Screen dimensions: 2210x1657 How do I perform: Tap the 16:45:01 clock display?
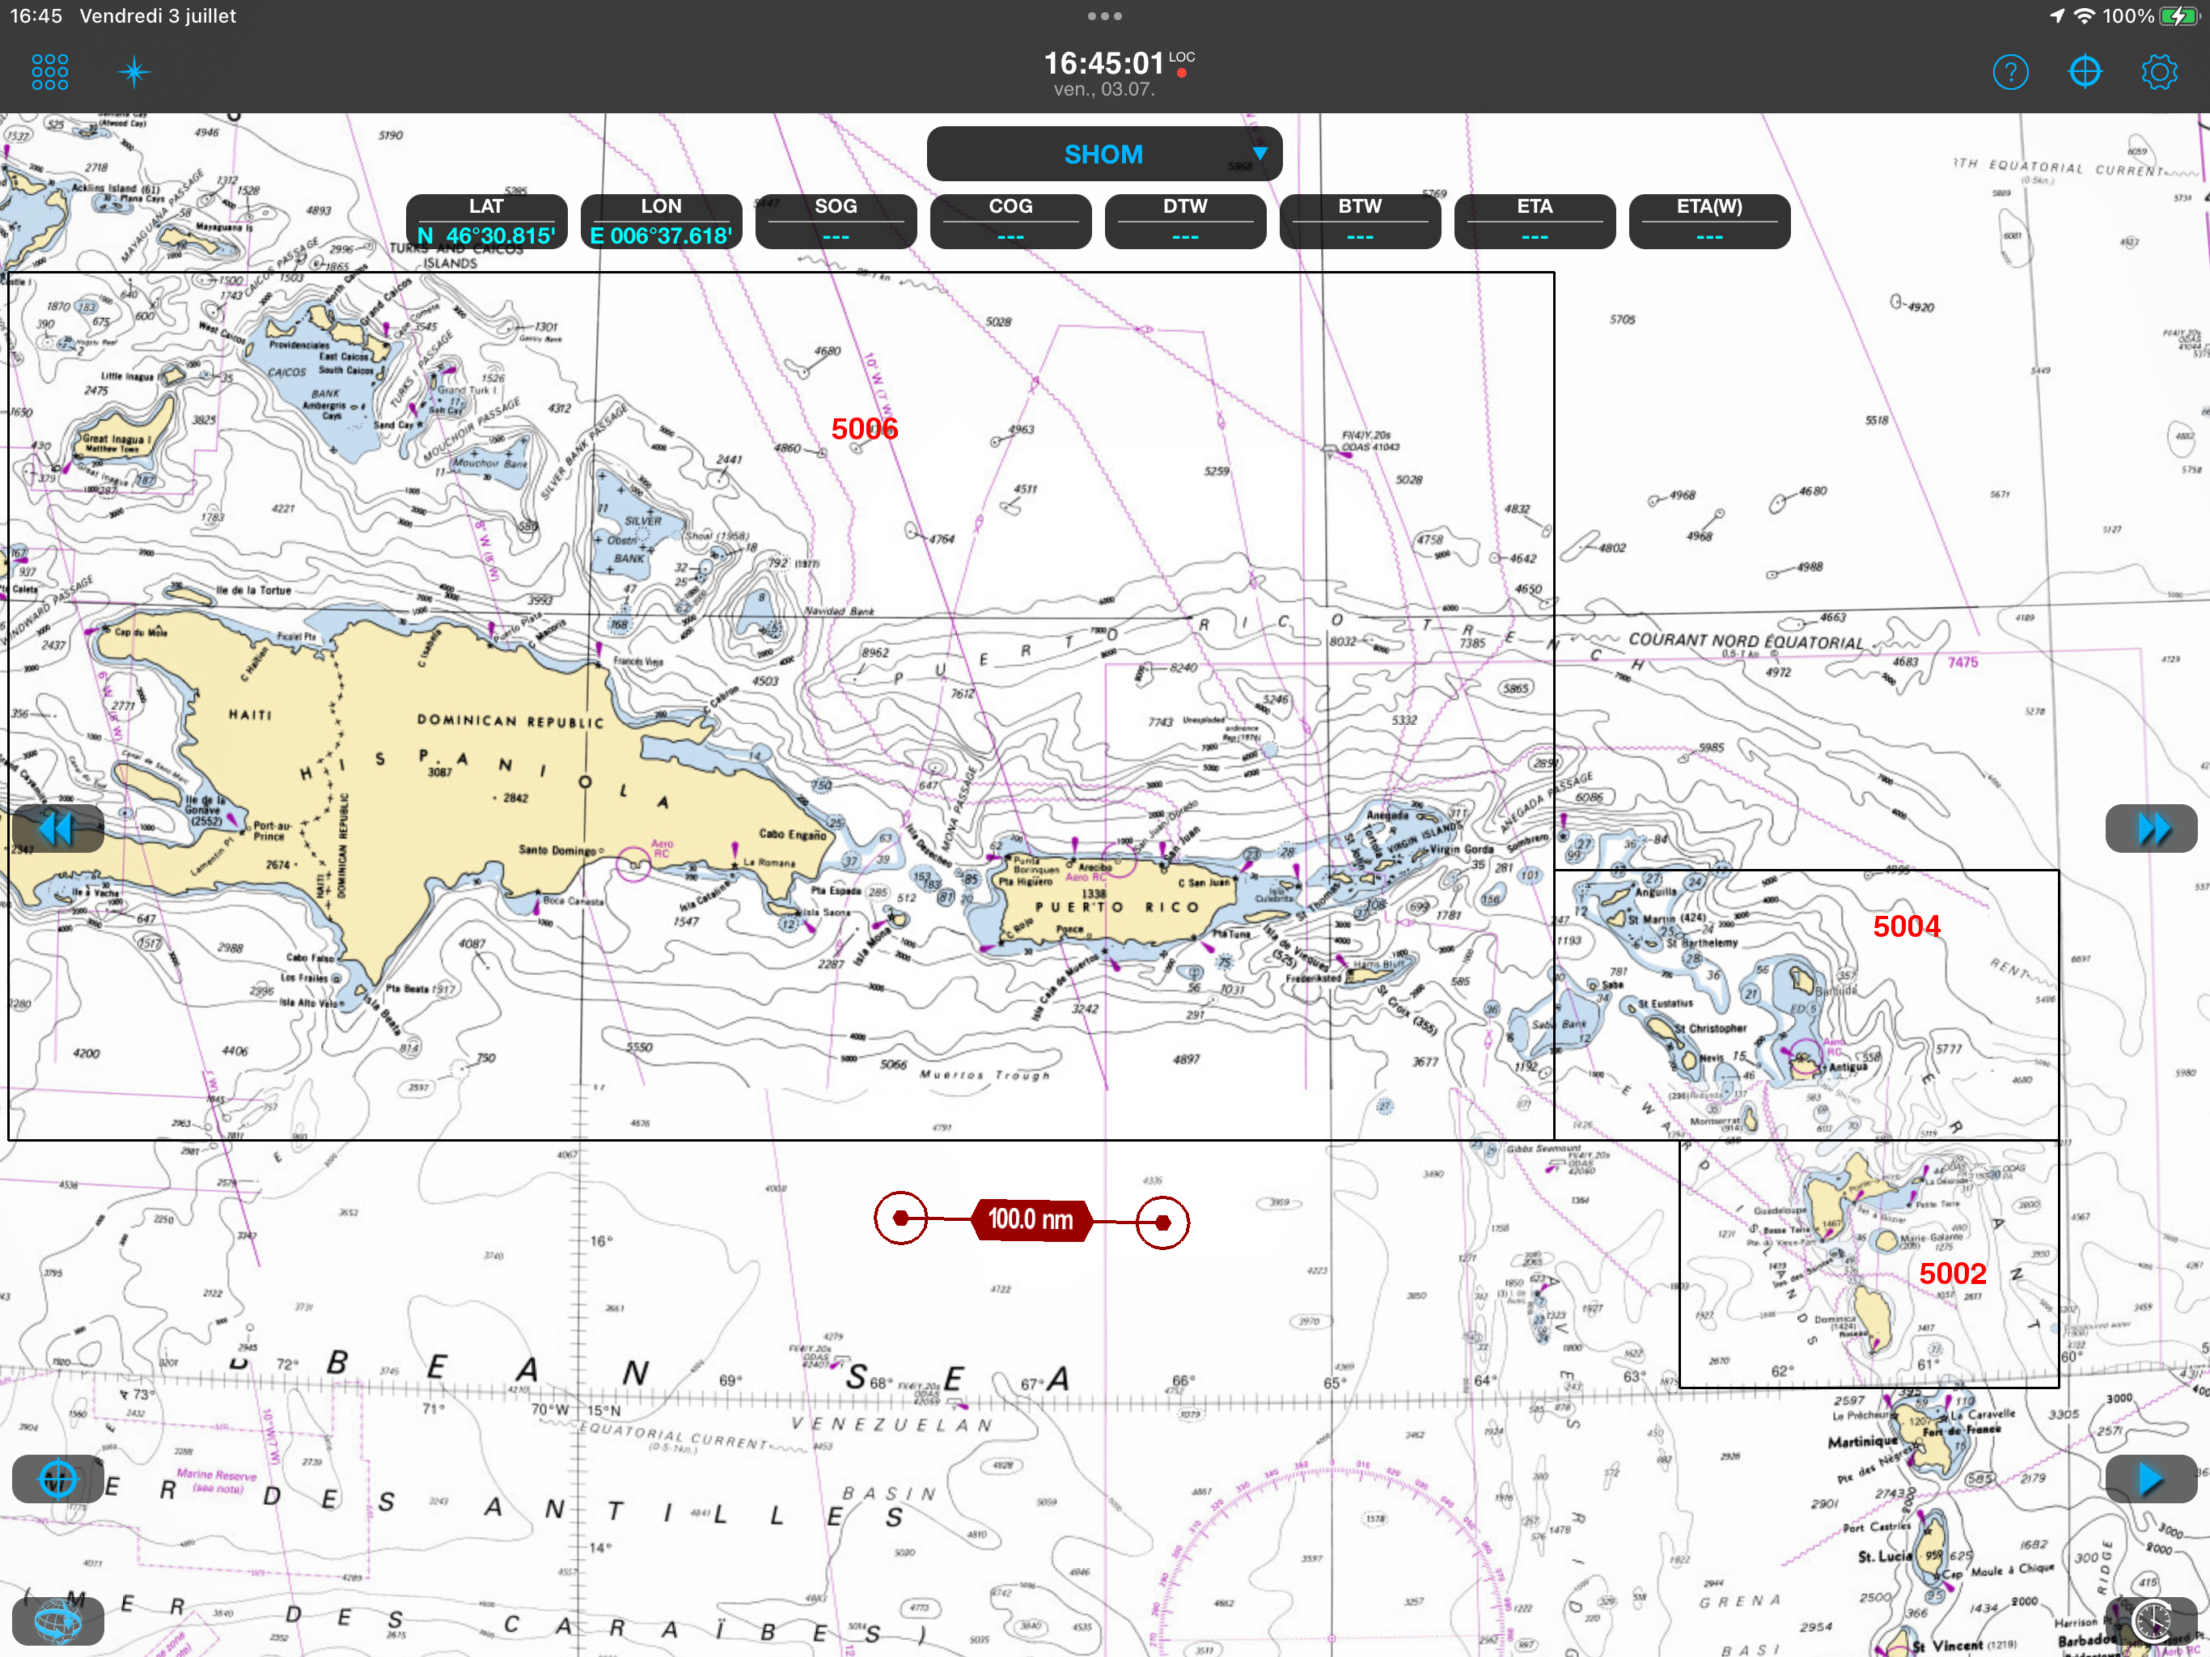pos(1104,63)
